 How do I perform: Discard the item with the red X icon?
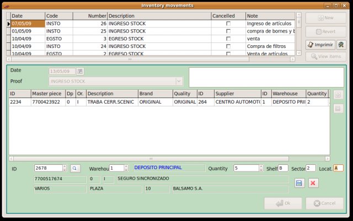click(x=313, y=183)
